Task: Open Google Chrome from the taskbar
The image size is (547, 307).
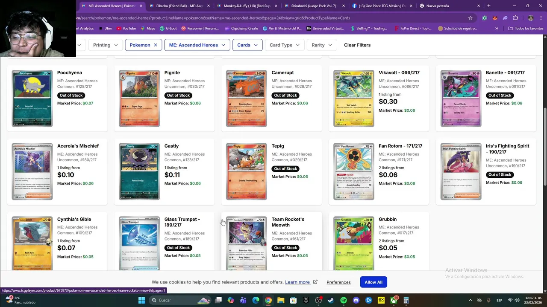Action: pos(268,300)
